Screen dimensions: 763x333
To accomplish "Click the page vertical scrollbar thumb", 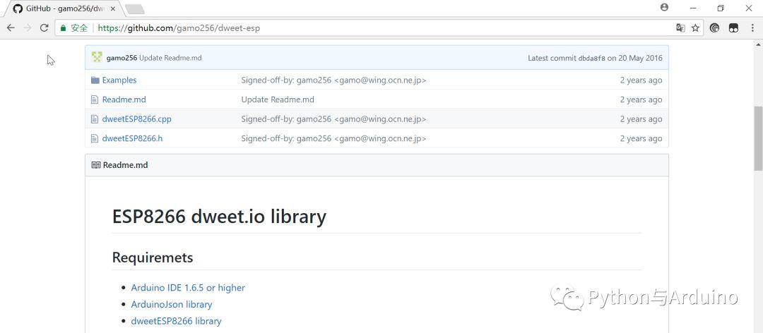I will click(x=758, y=138).
